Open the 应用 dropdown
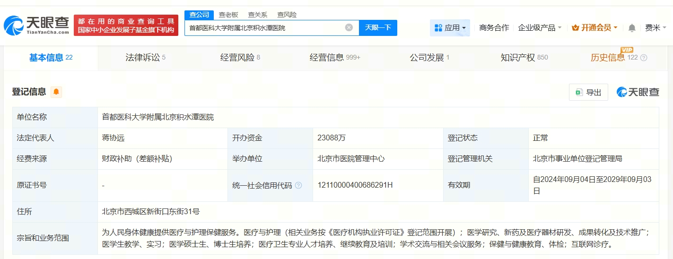 [450, 28]
